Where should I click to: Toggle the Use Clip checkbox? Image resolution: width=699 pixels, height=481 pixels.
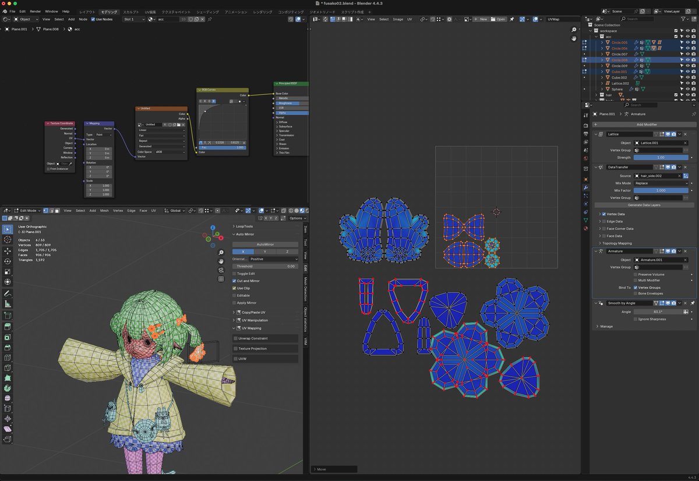click(x=234, y=288)
